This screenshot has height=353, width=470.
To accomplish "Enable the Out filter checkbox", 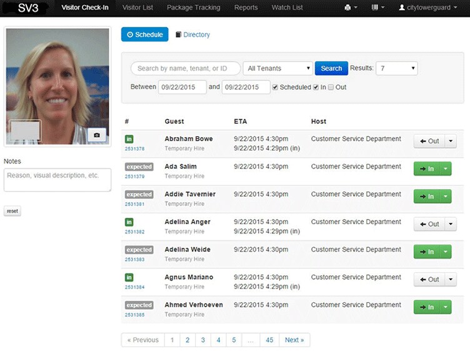I will coord(331,87).
